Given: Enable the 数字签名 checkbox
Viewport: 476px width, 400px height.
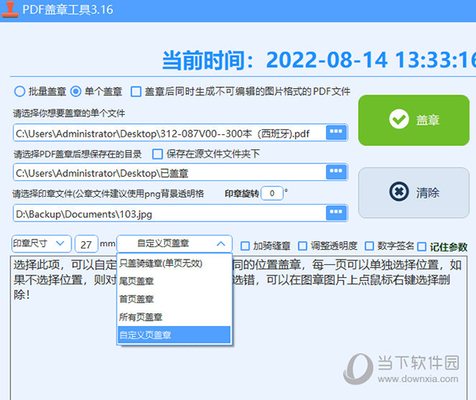Looking at the screenshot, I should pyautogui.click(x=369, y=246).
